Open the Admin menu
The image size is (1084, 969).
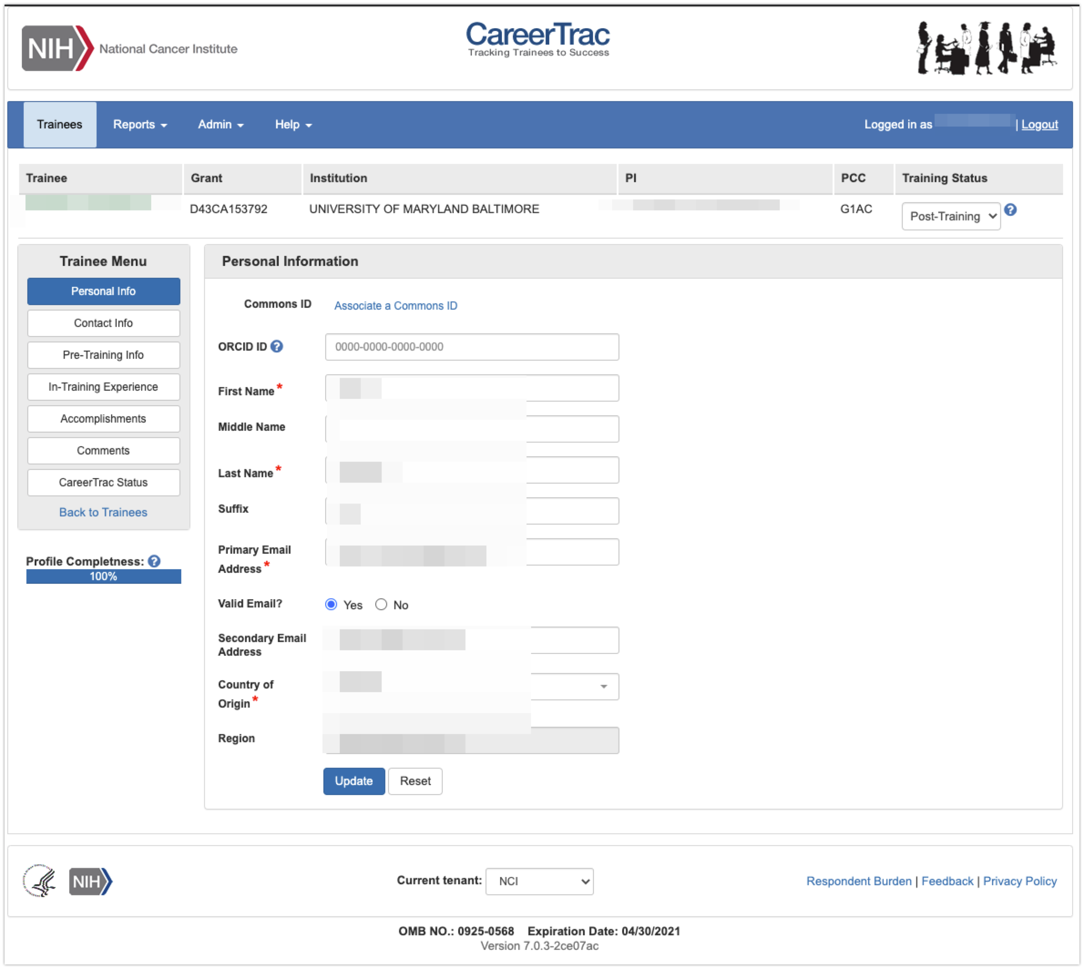click(220, 125)
